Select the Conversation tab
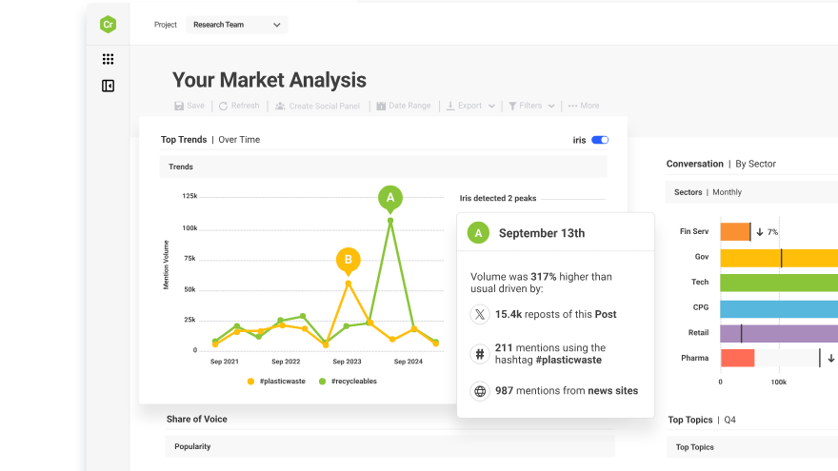Screen dimensions: 838x471 (x=694, y=164)
